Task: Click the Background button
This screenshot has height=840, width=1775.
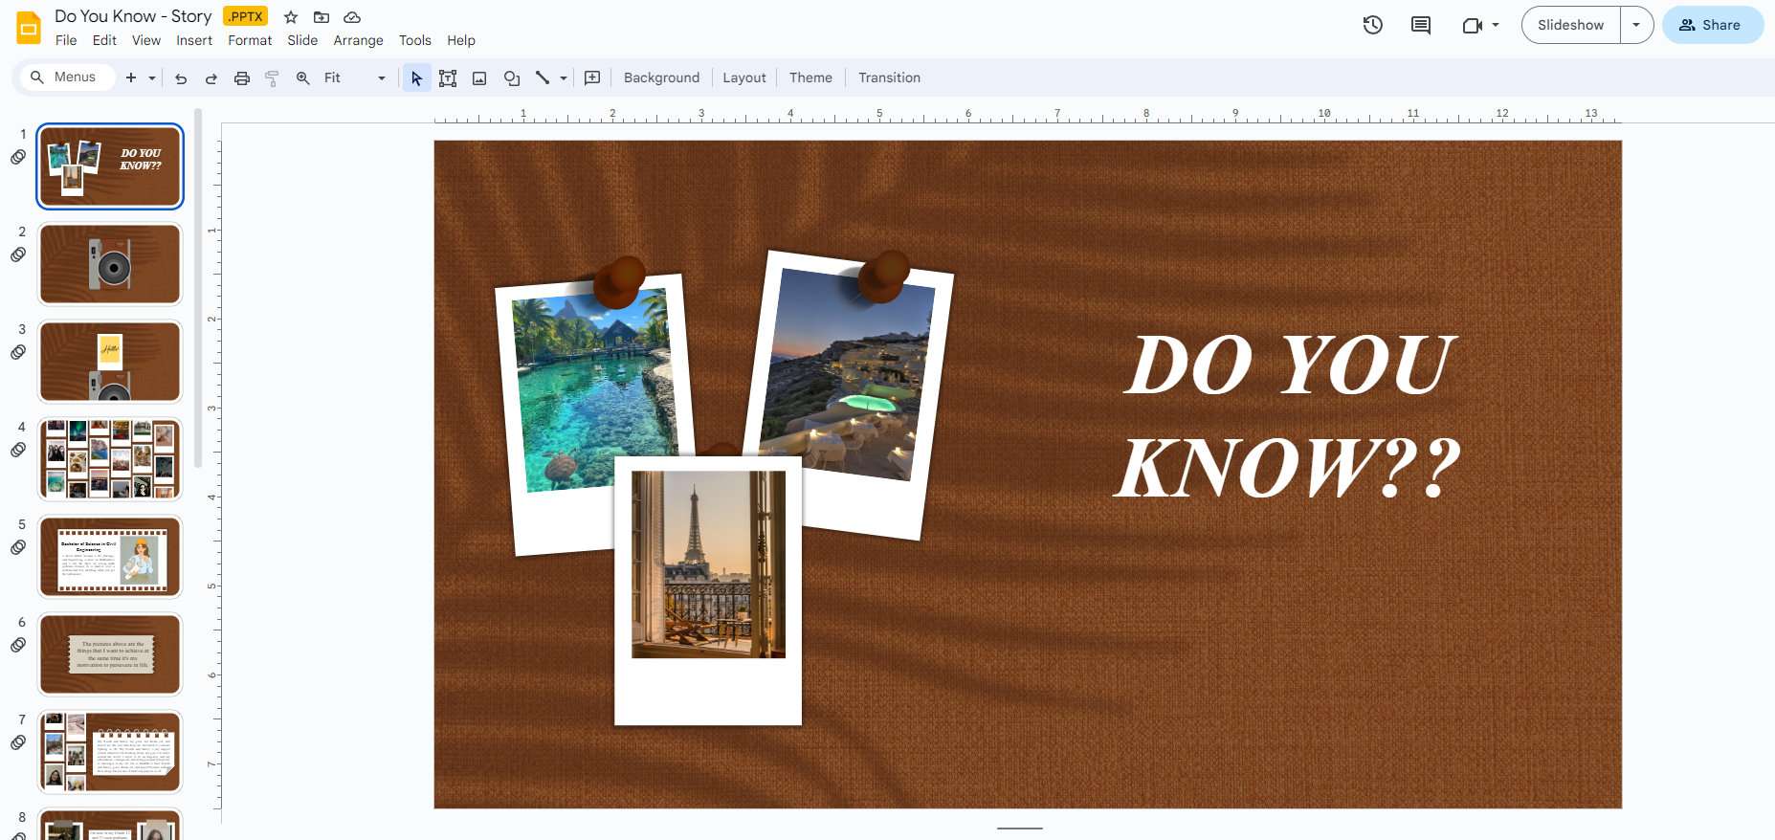Action: 661,78
